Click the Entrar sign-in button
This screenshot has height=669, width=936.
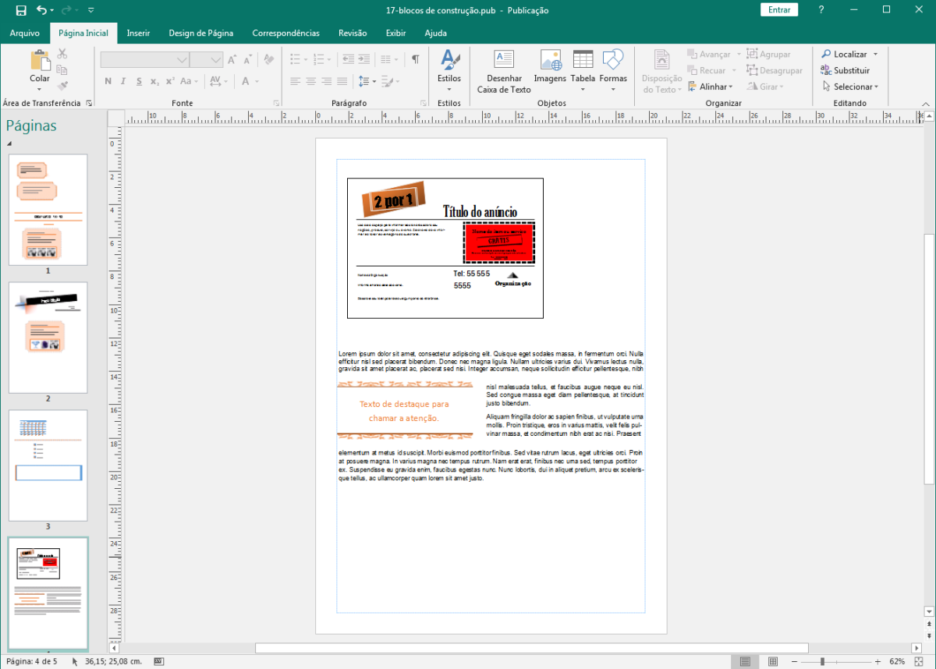tap(778, 9)
